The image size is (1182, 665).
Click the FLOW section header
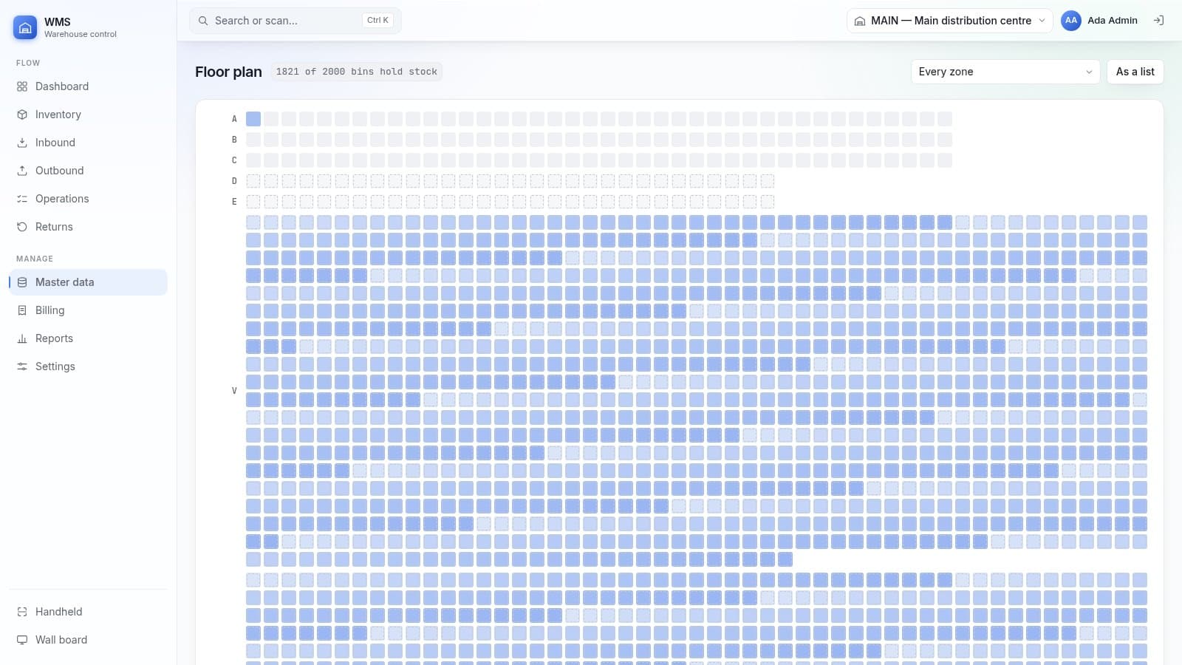pyautogui.click(x=28, y=64)
